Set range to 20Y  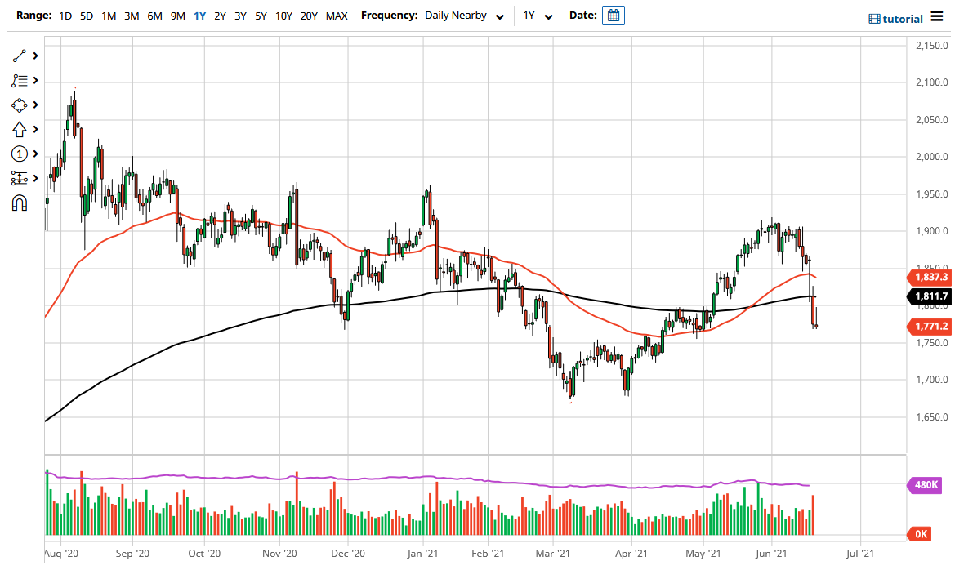pos(309,16)
